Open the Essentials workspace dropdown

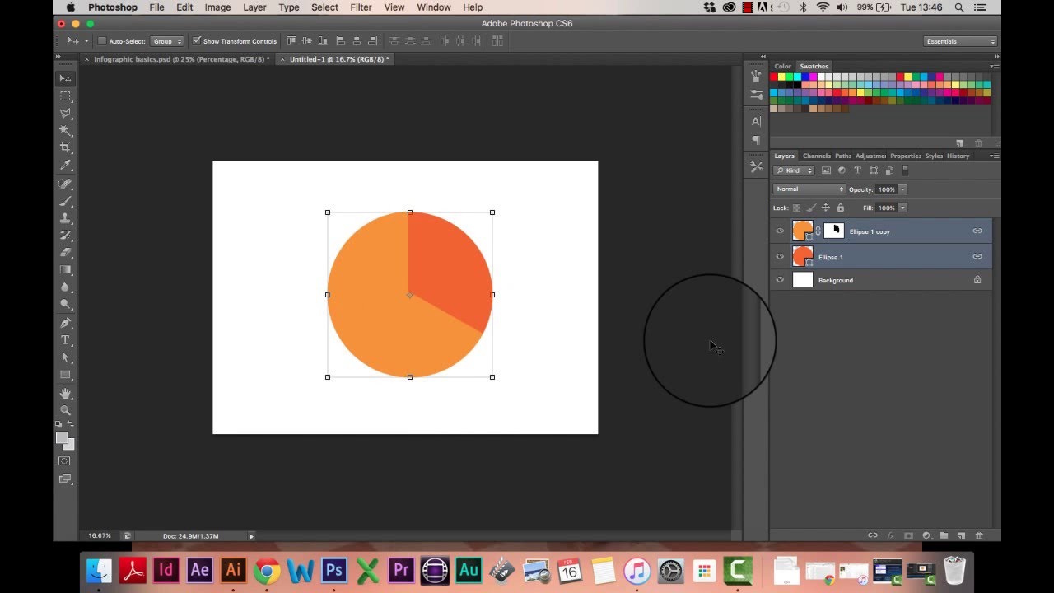[x=960, y=41]
